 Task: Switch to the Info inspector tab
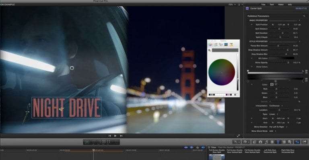pos(290,4)
